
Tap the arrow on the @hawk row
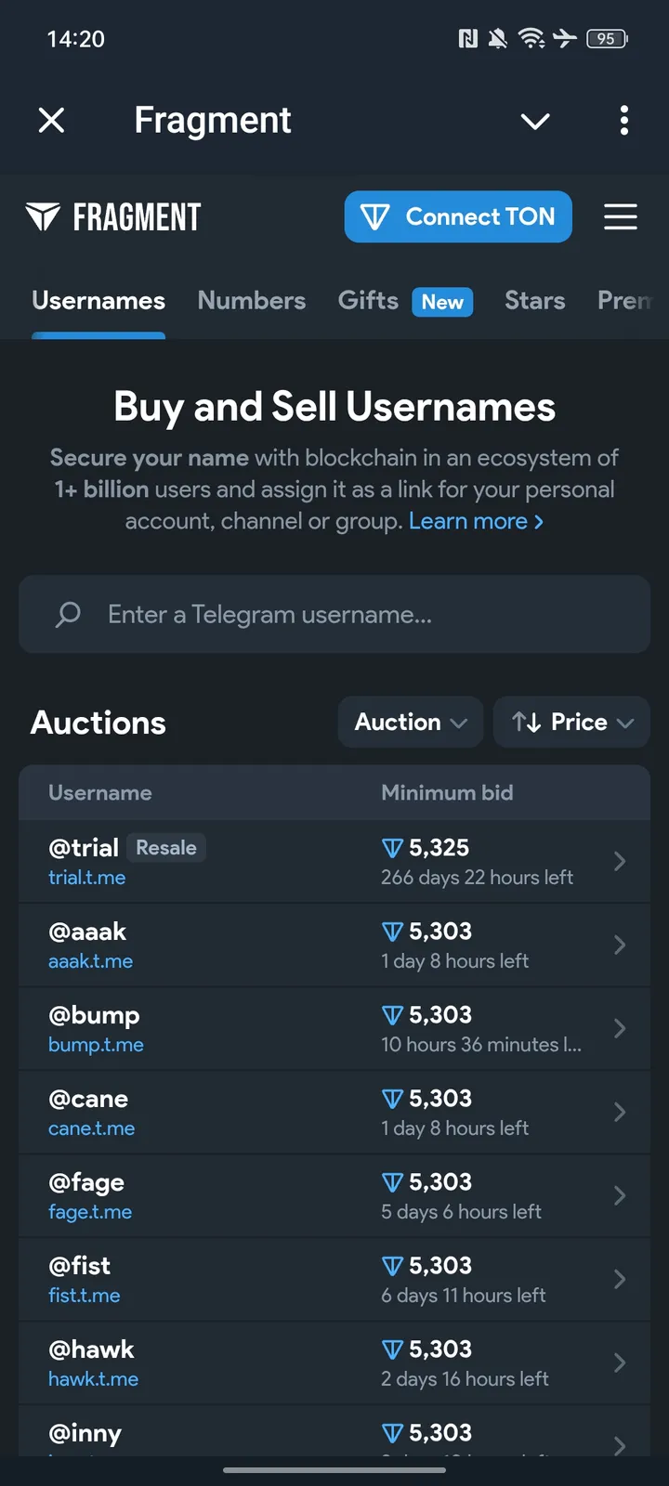620,1362
